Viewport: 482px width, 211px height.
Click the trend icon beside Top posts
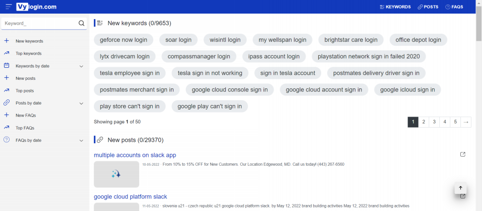[7, 90]
